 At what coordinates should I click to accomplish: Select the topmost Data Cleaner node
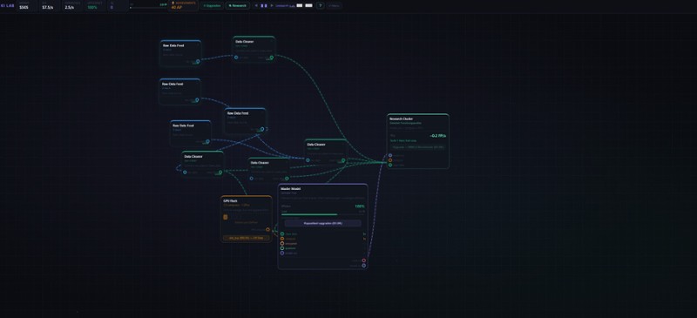click(254, 49)
